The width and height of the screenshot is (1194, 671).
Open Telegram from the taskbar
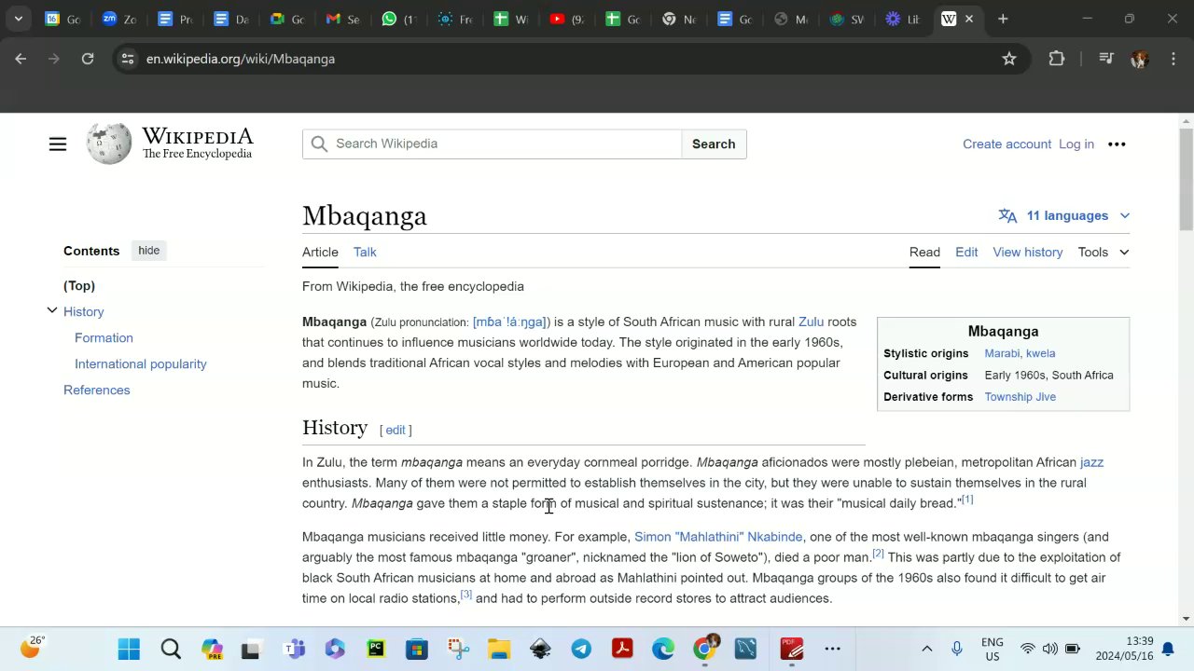click(x=581, y=649)
